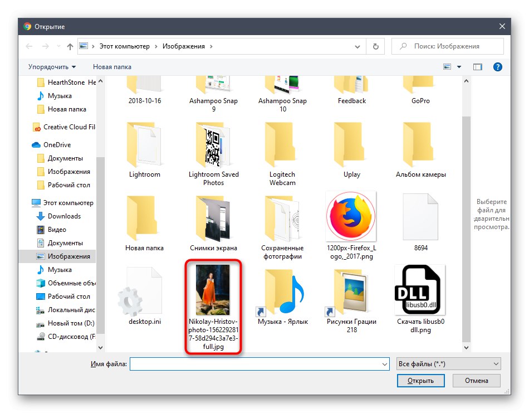Select the Nikolay-Hristov photo jpg file

click(x=213, y=307)
